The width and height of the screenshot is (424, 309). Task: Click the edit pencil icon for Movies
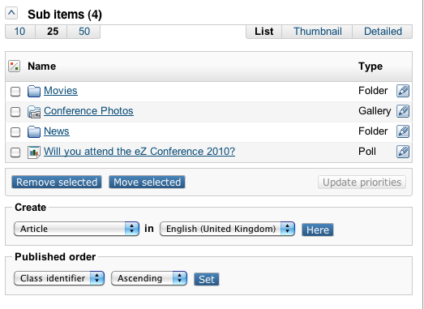(403, 91)
